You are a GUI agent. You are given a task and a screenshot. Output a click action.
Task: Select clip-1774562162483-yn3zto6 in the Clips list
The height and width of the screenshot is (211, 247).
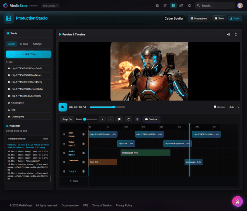click(x=28, y=68)
